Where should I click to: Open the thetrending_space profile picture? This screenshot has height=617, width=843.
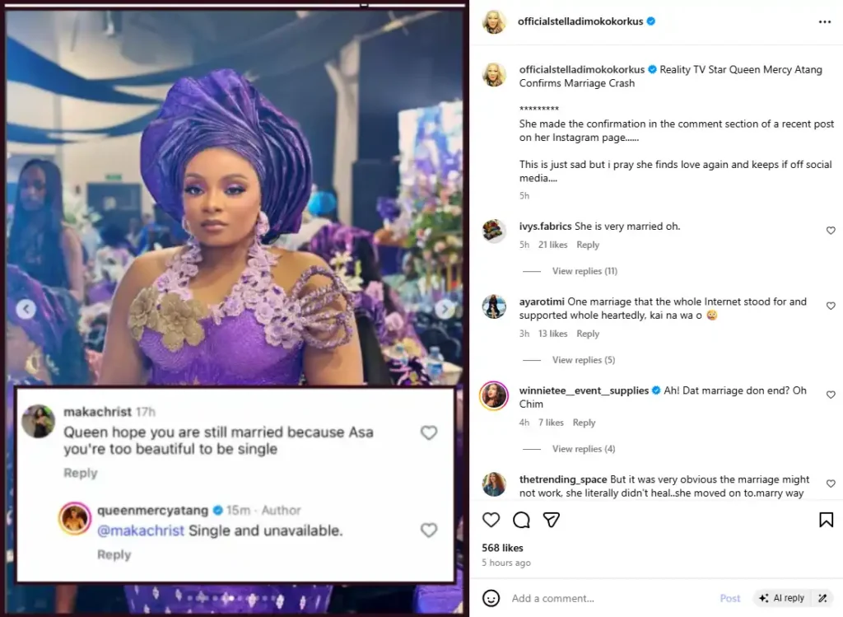(x=494, y=484)
